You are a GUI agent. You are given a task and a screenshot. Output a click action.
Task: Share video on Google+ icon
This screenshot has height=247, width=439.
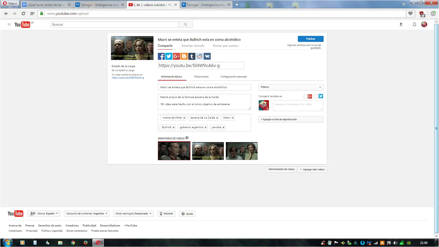coord(176,56)
